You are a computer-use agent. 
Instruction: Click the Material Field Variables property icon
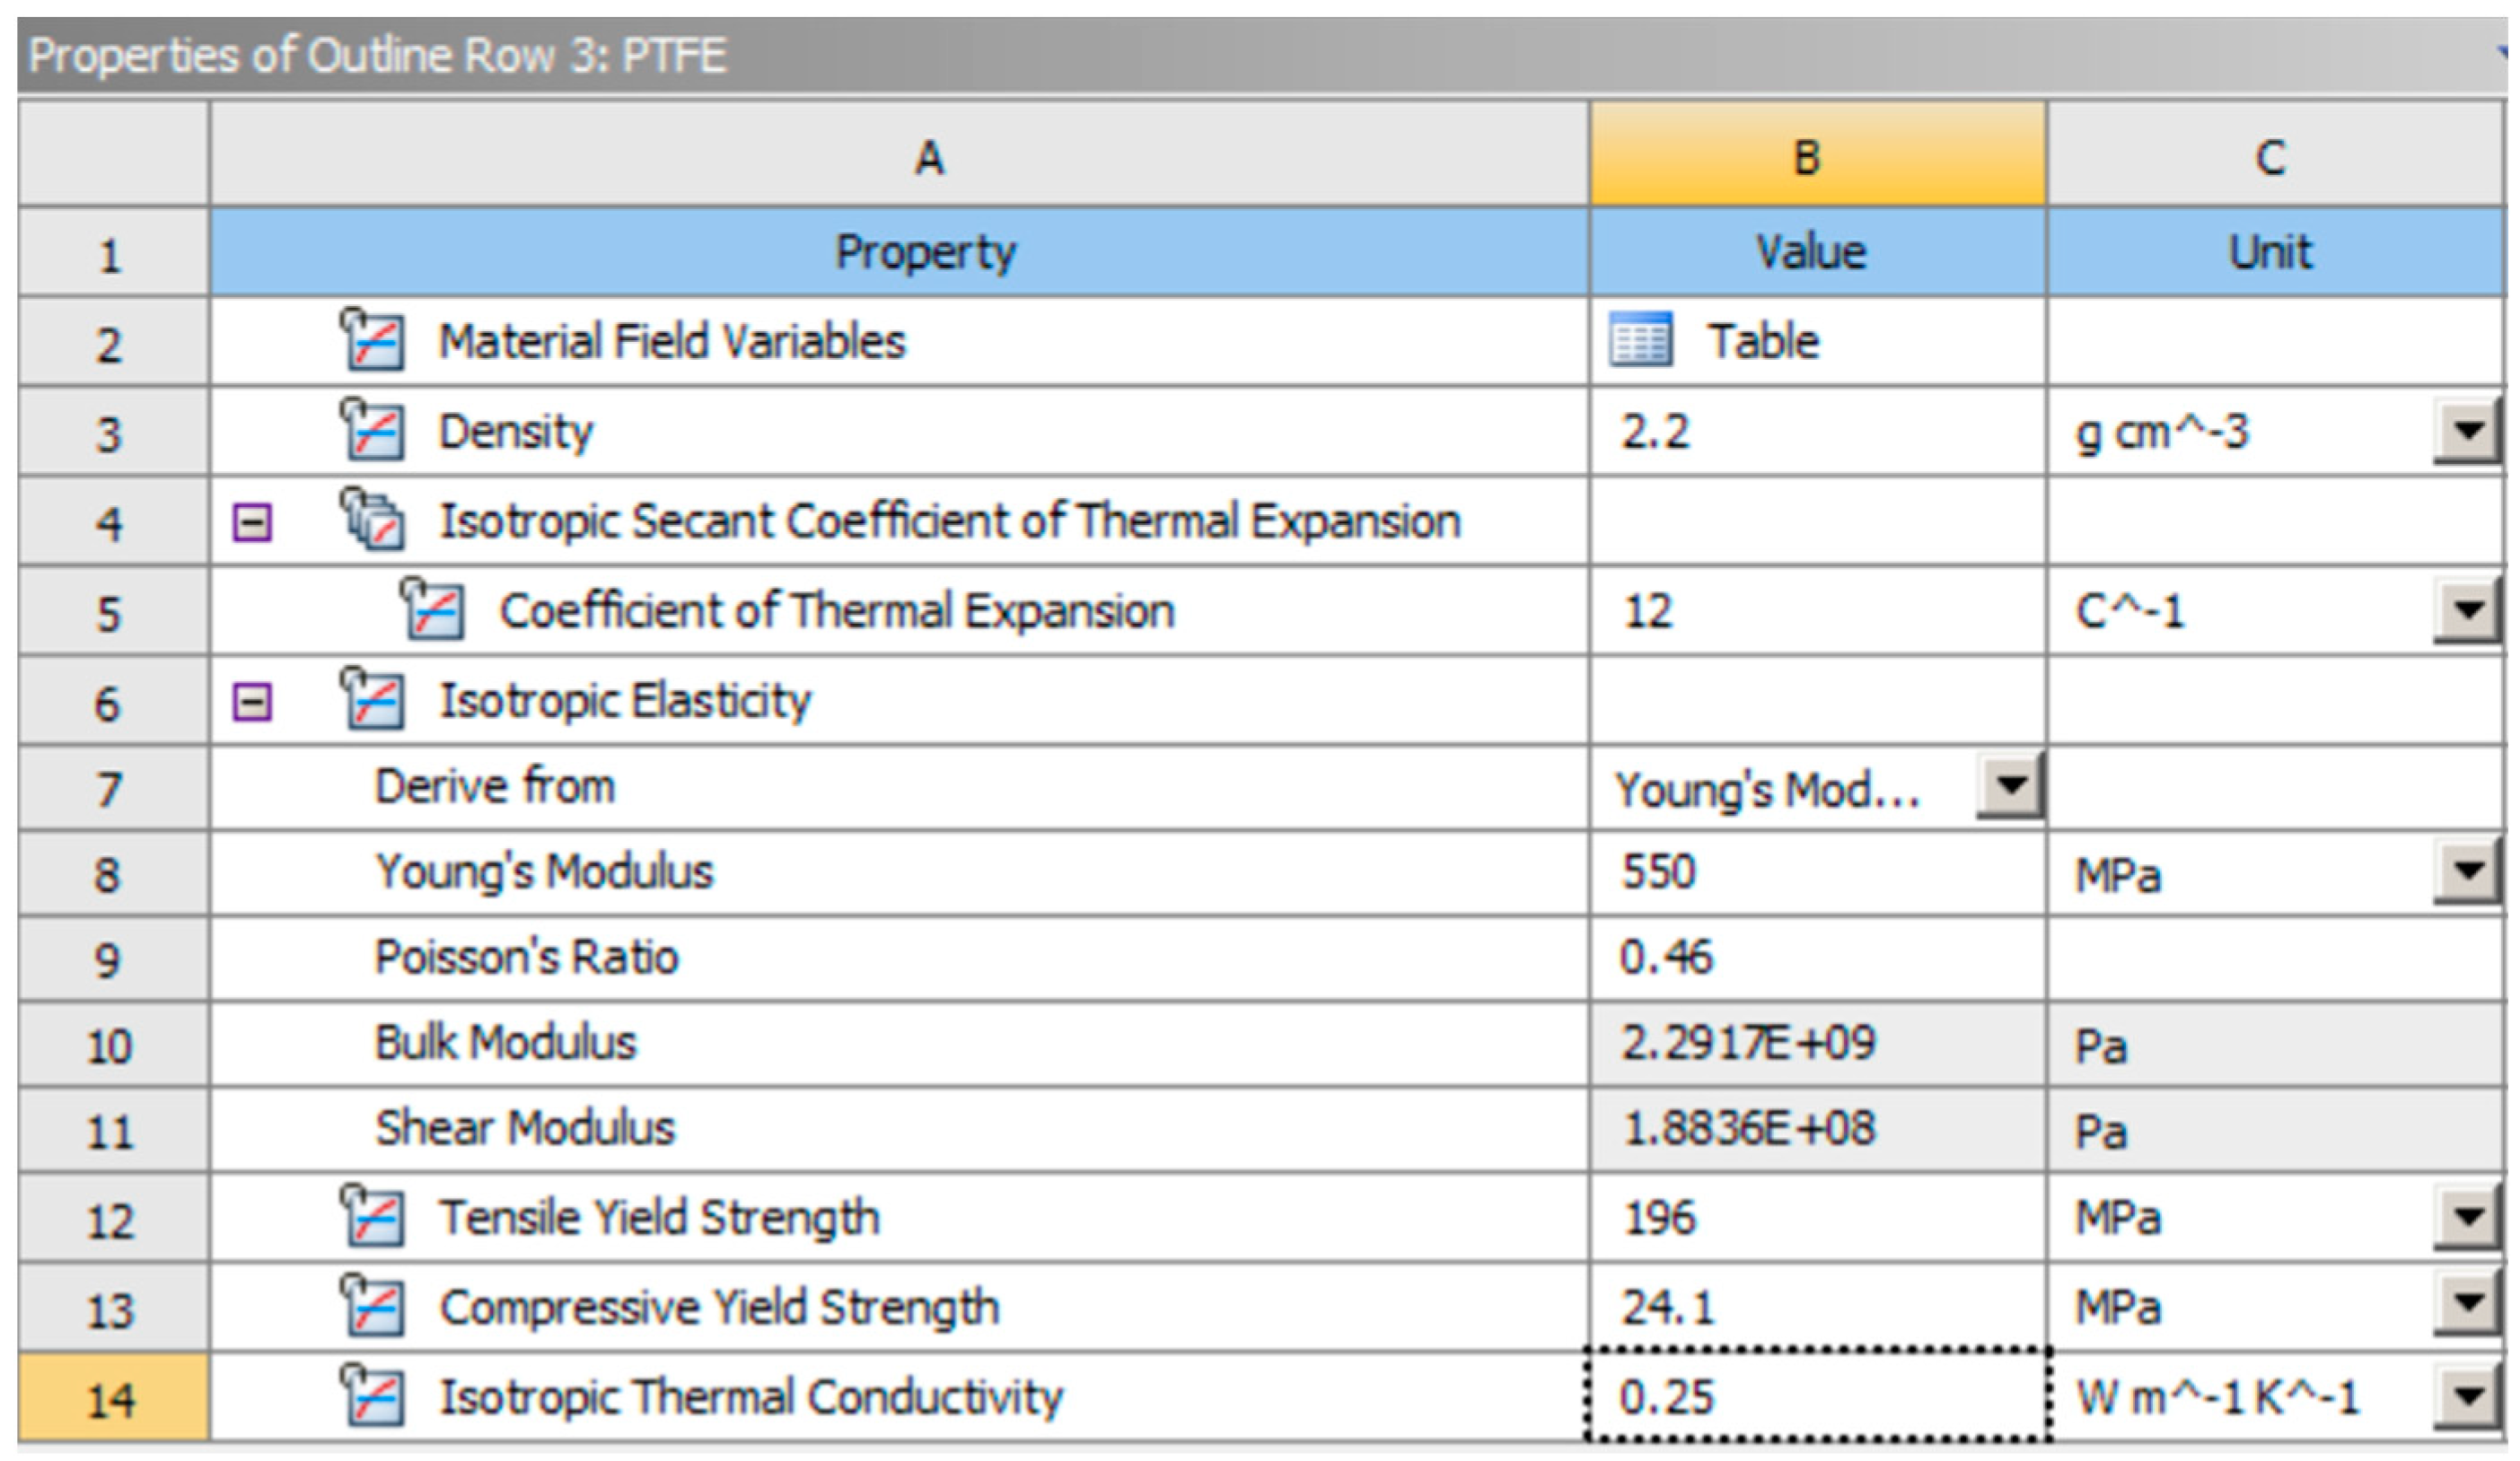(x=372, y=340)
